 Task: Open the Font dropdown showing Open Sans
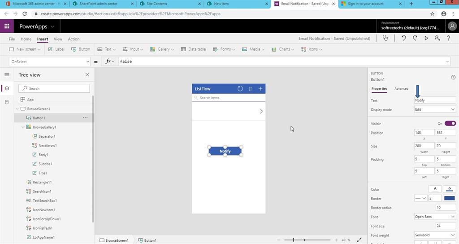(435, 217)
